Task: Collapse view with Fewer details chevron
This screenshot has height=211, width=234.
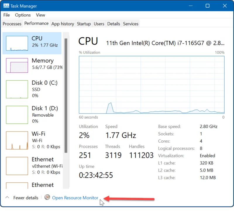Action: pyautogui.click(x=7, y=198)
